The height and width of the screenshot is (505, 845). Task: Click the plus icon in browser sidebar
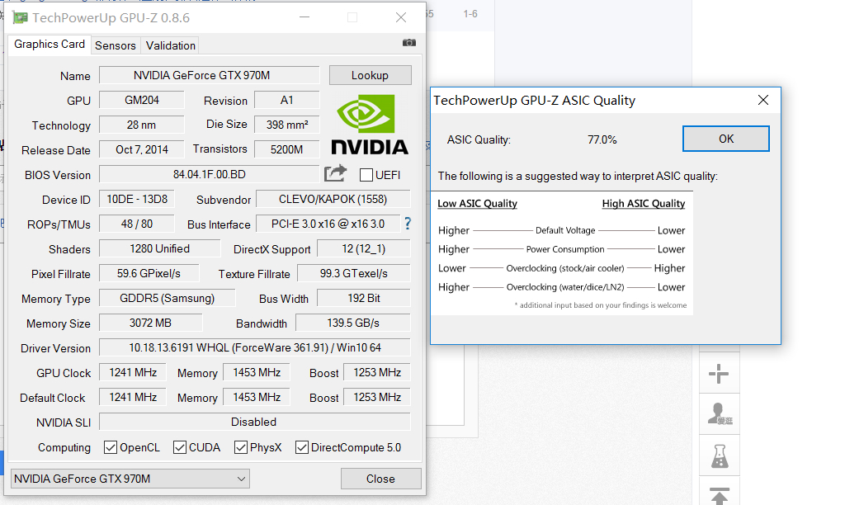[719, 374]
